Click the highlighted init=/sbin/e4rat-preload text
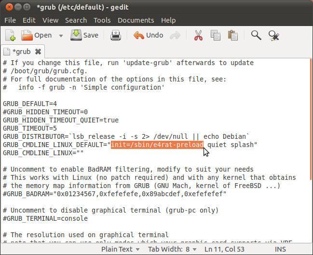This screenshot has width=313, height=255. pyautogui.click(x=157, y=145)
